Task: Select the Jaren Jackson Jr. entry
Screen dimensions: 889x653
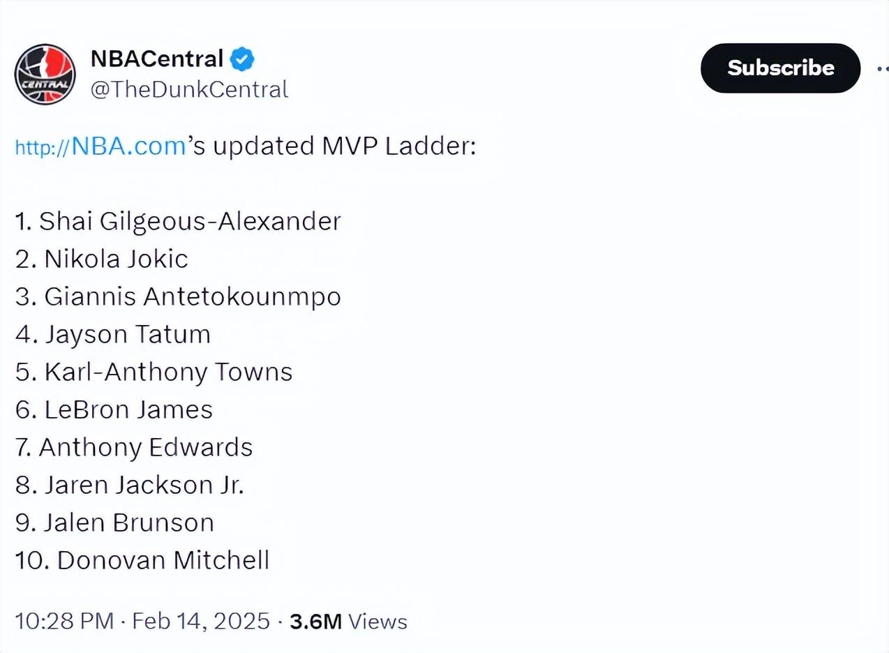Action: click(130, 485)
